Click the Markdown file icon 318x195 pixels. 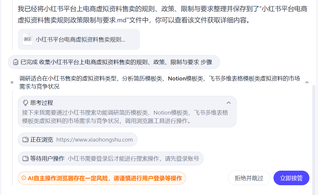tap(28, 39)
